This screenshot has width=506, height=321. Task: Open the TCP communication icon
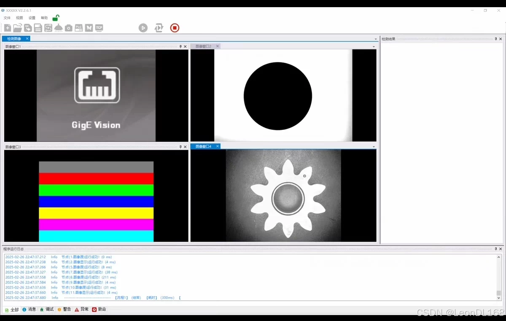tap(99, 28)
